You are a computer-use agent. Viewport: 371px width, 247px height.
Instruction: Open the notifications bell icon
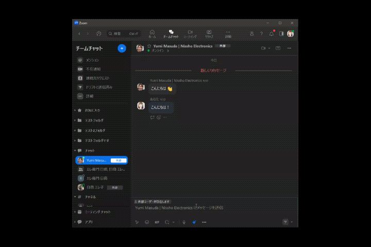click(x=272, y=34)
